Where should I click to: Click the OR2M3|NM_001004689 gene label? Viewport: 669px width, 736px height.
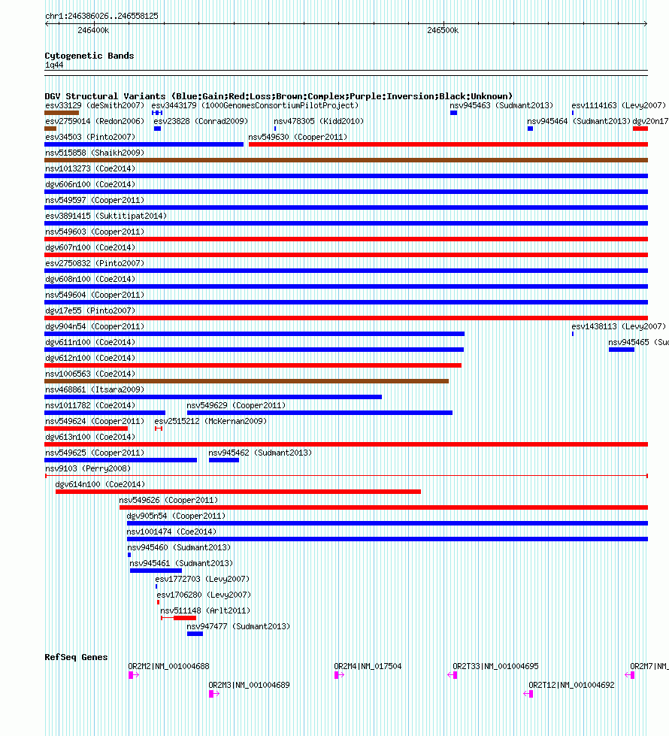pyautogui.click(x=249, y=686)
